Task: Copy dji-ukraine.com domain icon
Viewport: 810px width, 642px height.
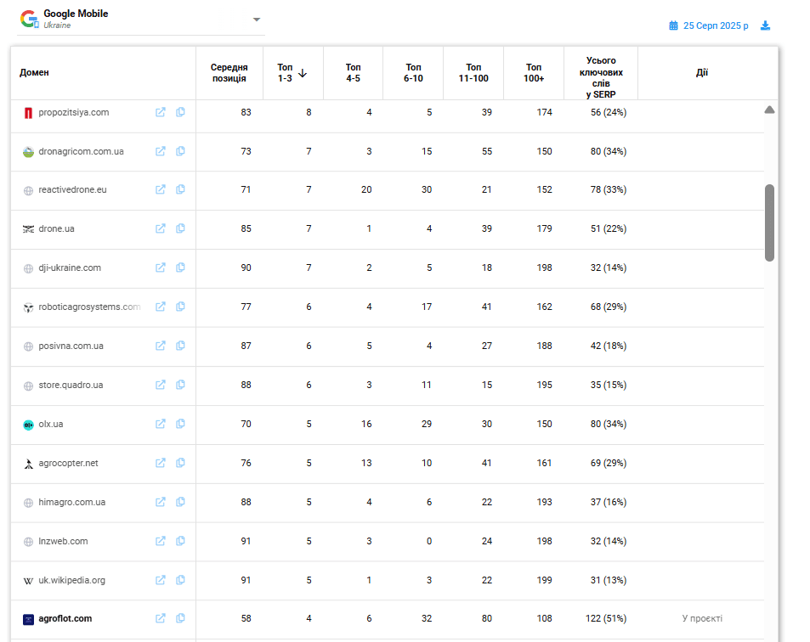Action: coord(180,267)
